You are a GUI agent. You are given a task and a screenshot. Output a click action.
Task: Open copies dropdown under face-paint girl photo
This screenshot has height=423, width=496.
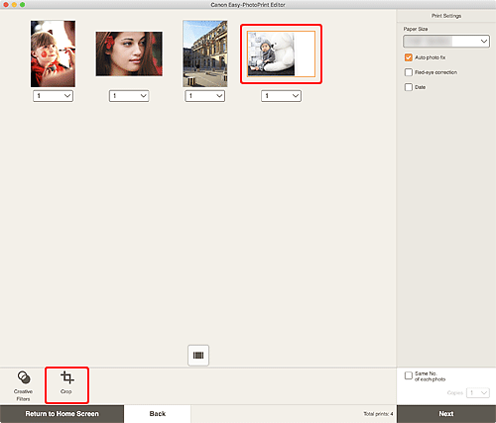click(x=53, y=96)
